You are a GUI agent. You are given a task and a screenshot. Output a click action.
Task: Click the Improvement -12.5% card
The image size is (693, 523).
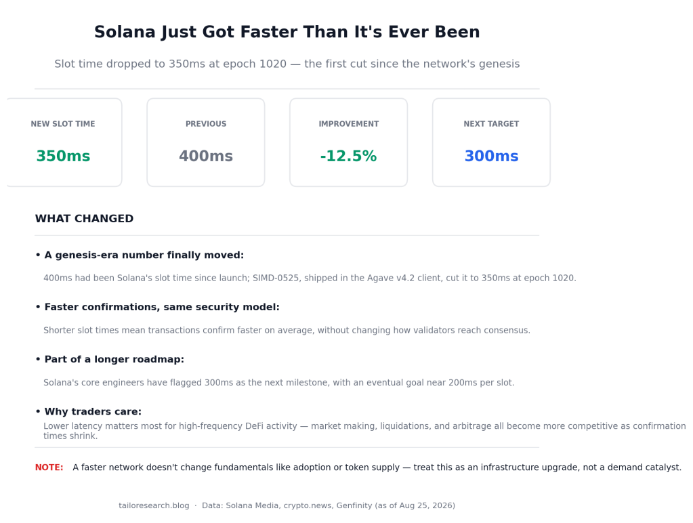pyautogui.click(x=349, y=142)
